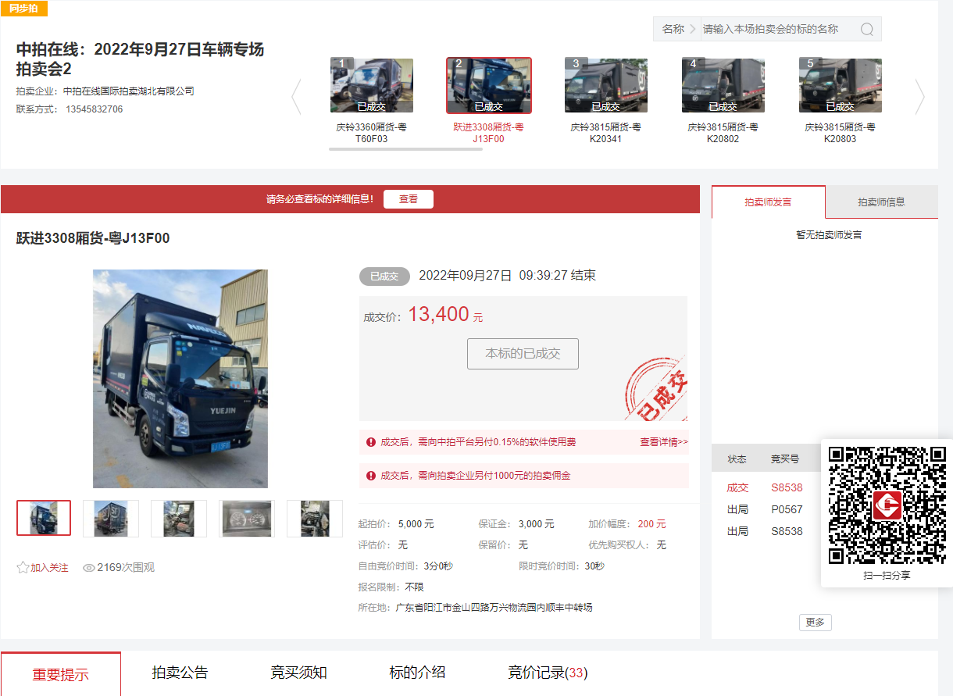Click contact phone number 13545832706
Viewport: 953px width, 696px height.
click(x=94, y=109)
